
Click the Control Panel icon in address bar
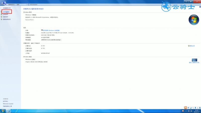6,4
